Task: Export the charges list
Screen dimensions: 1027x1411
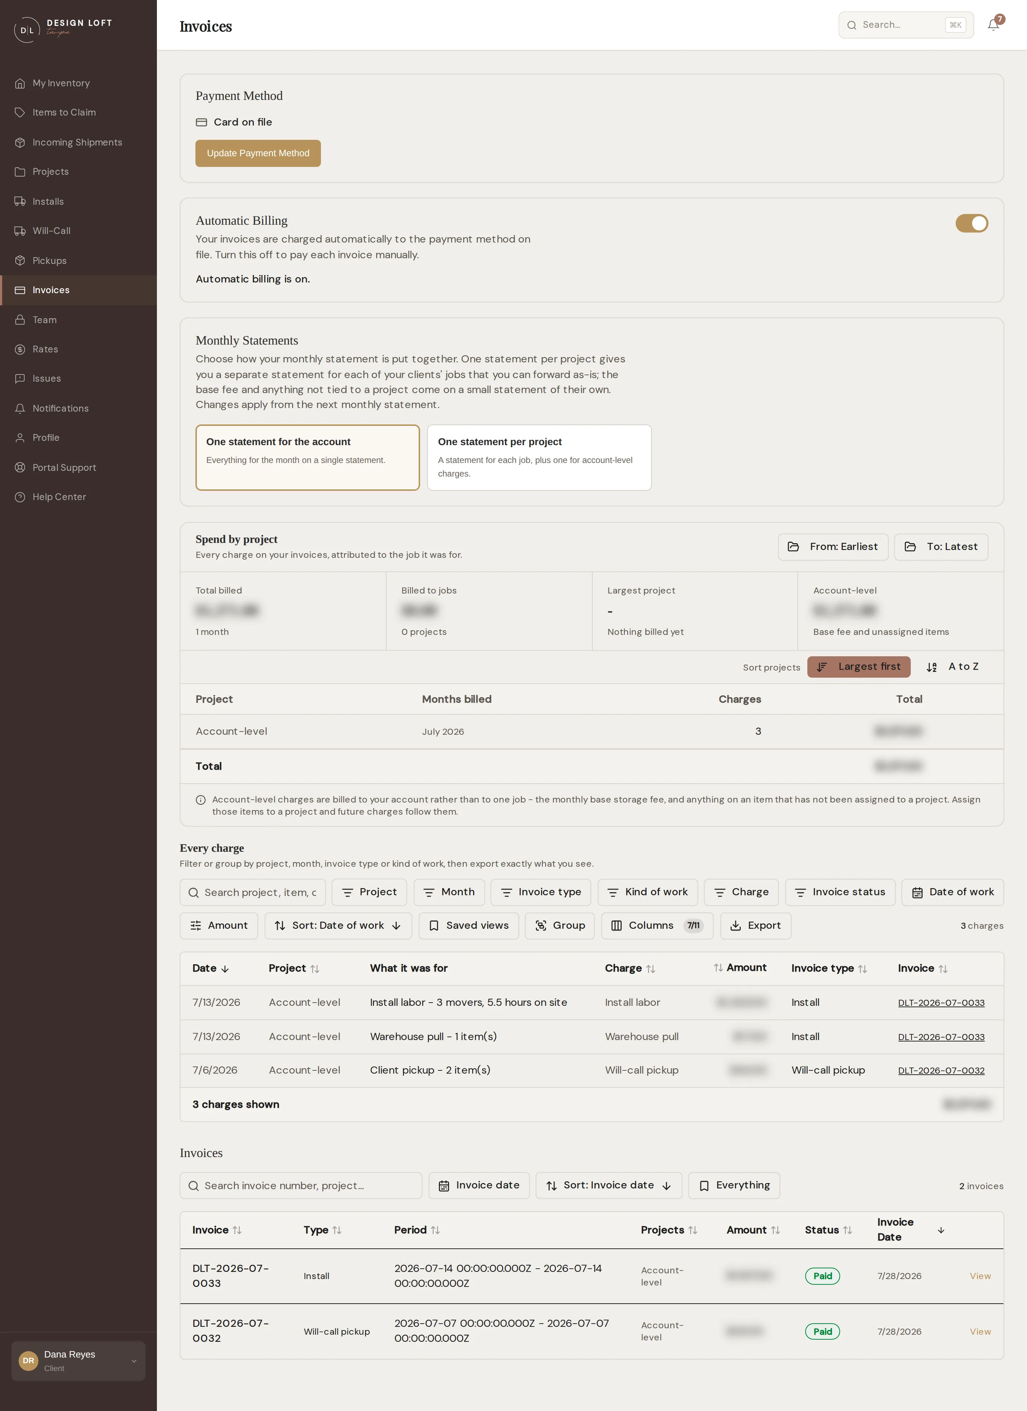Action: click(x=755, y=926)
